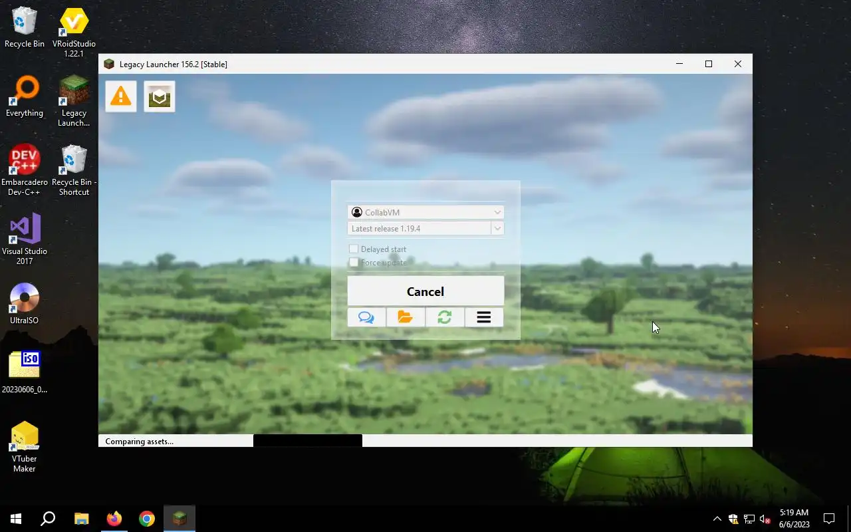
Task: Toggle the Force update checkbox
Action: (x=354, y=262)
